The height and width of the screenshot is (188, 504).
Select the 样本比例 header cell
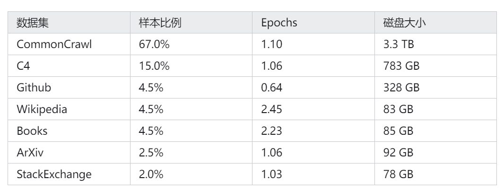(x=191, y=23)
